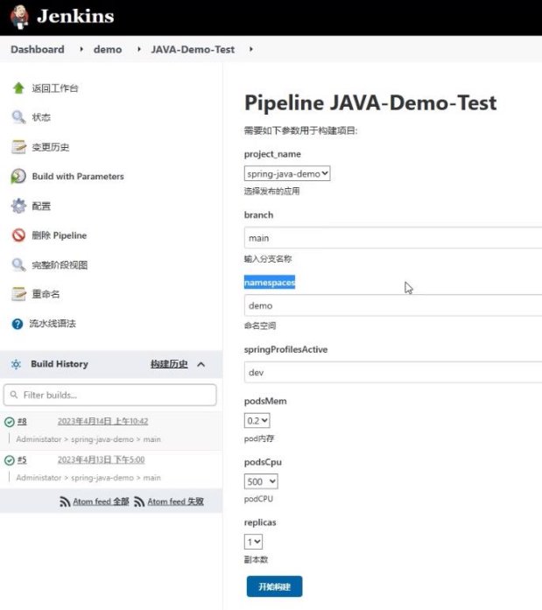Select 完整阶段视图 in sidebar
Screen dimensions: 542x610
coord(60,265)
